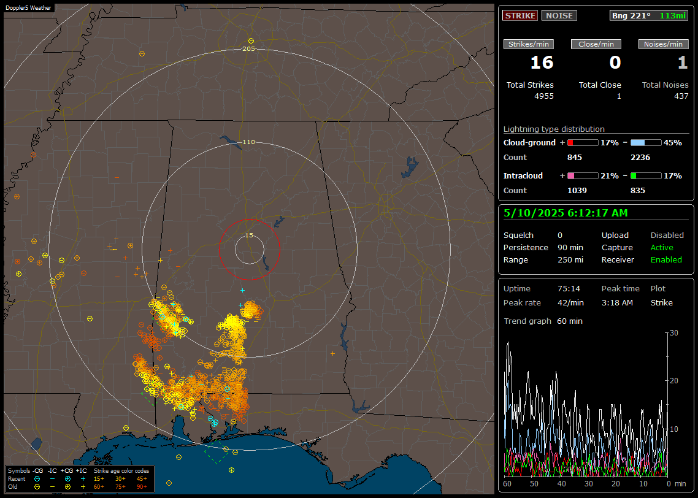The image size is (698, 498).
Task: Click the blue negative cloud-ground percentage bar
Action: [646, 143]
